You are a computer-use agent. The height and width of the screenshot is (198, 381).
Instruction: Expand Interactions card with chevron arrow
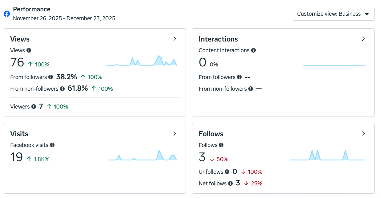(363, 39)
